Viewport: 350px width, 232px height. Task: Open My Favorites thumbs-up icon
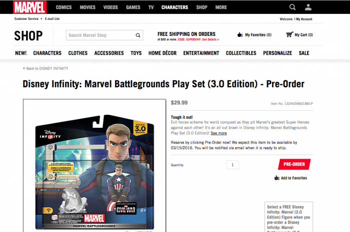coord(240,35)
